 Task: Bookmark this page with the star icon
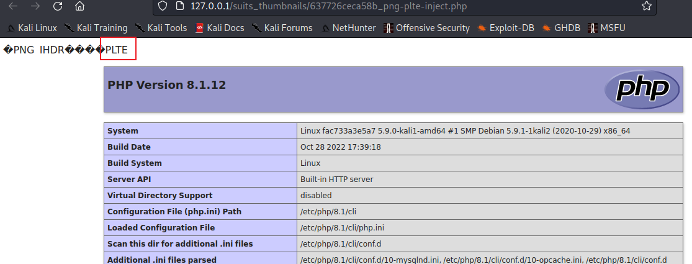(647, 6)
